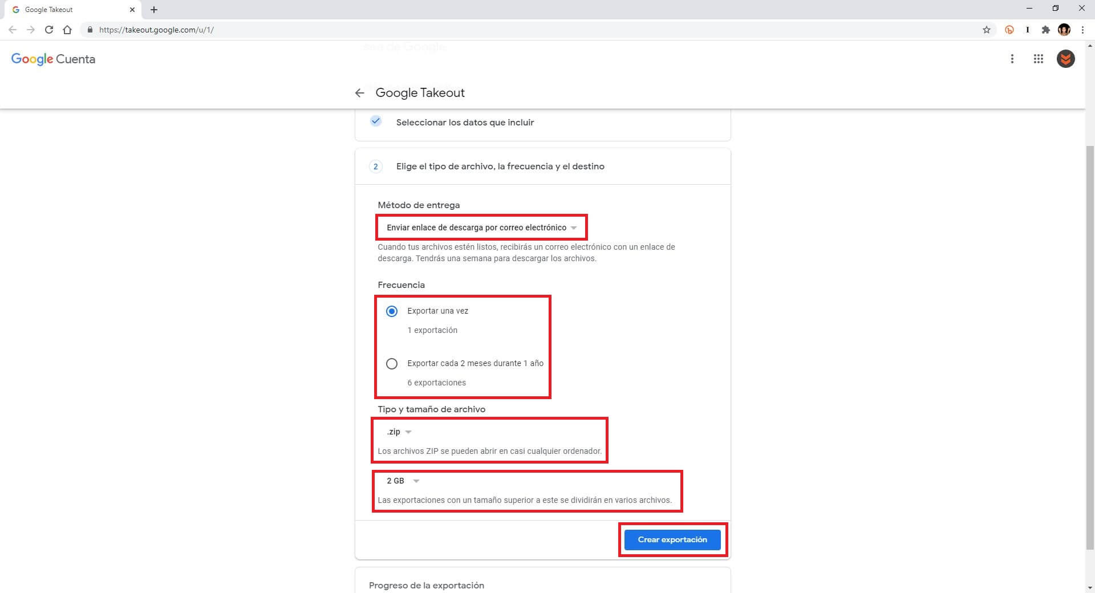The height and width of the screenshot is (593, 1095).
Task: Click the Google Cuenta logo
Action: pyautogui.click(x=53, y=59)
